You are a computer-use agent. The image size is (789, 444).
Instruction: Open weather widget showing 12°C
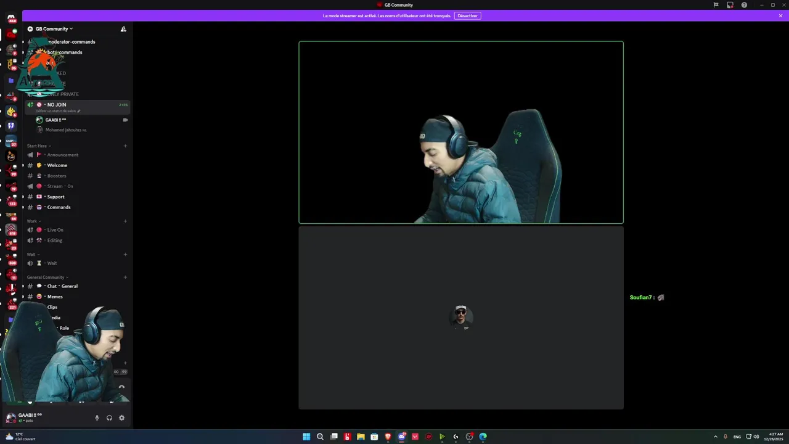pos(20,437)
